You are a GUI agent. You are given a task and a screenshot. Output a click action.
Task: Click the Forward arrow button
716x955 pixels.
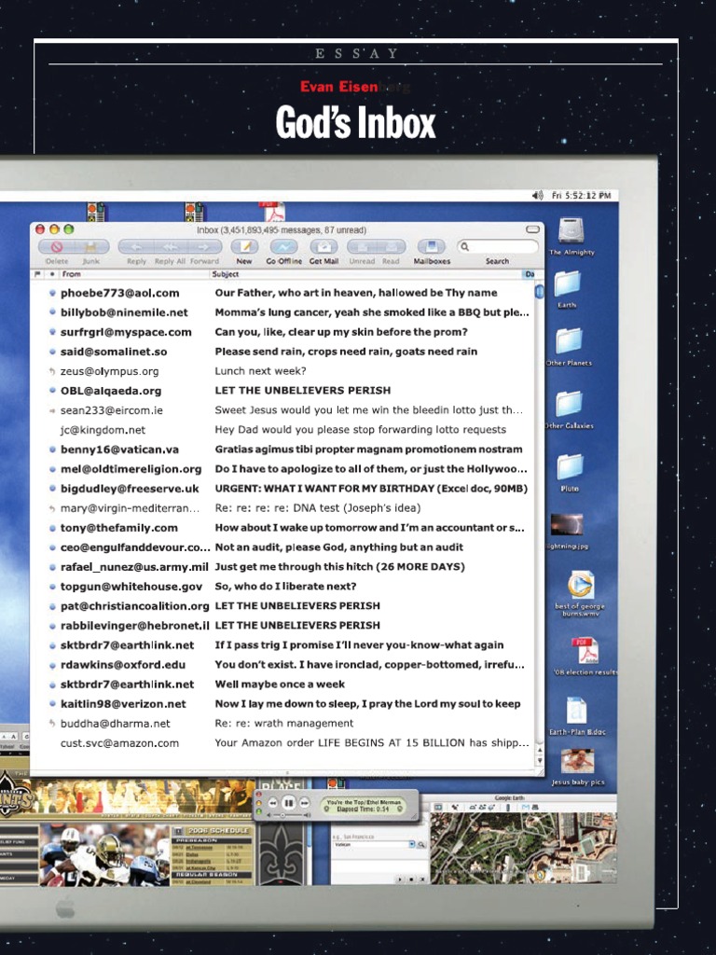point(203,246)
